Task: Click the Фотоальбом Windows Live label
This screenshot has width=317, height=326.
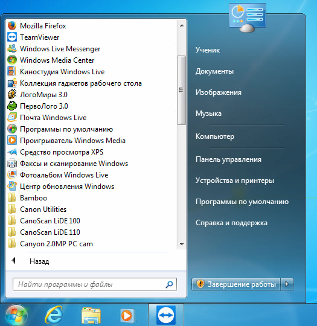Action: point(64,175)
